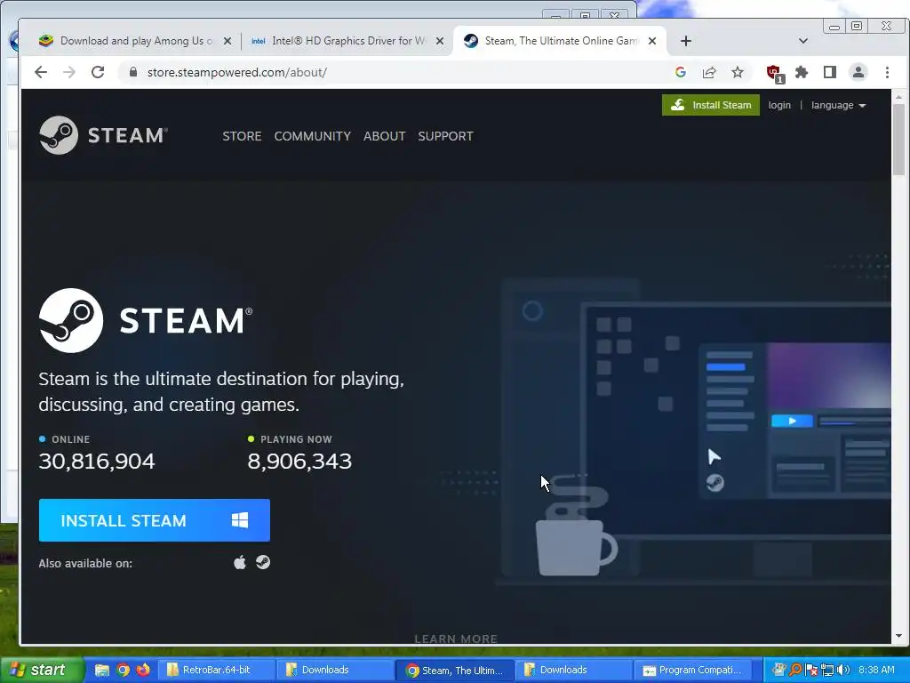The image size is (910, 683).
Task: Switch to RetroBar.64-bit taskbar item
Action: (x=215, y=670)
